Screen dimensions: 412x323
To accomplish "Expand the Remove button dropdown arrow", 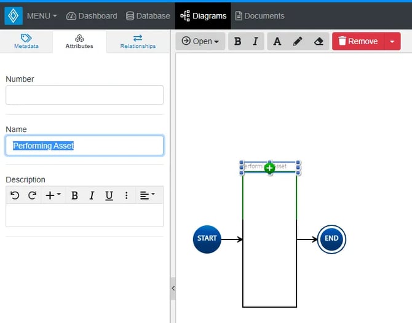I will coord(392,41).
